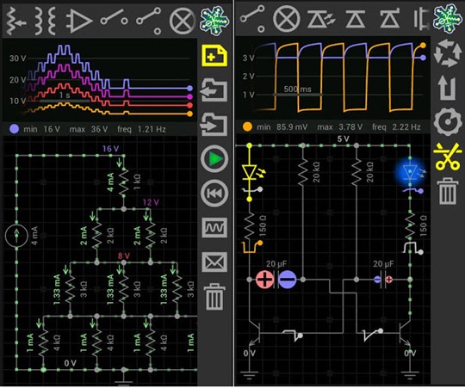Screen dimensions: 465x388
Task: Tap the 0 V label in left circuit
Action: (71, 363)
